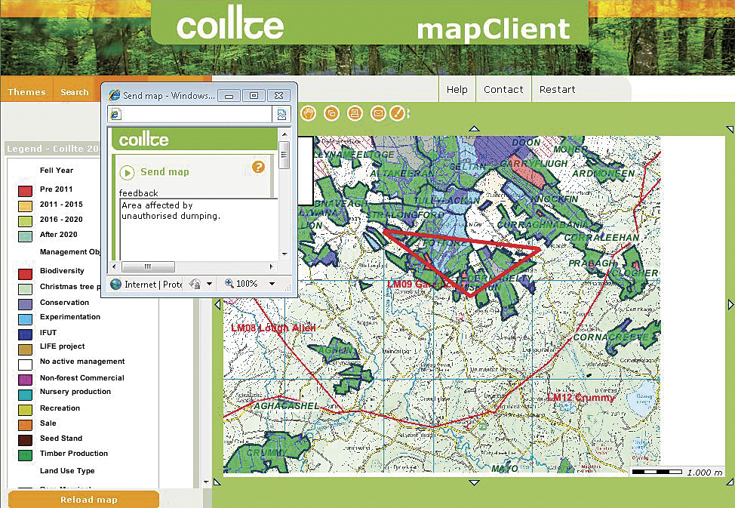Pan map south with bottom arrow
Screen dimensions: 735x508
pos(475,482)
